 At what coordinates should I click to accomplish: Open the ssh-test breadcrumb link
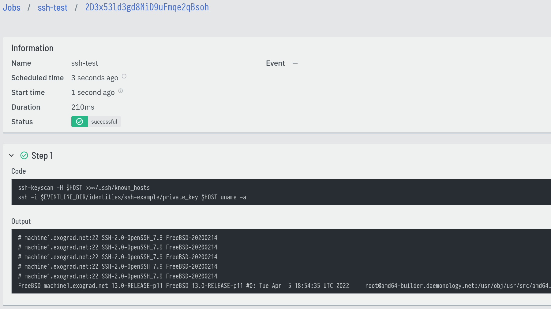[x=53, y=7]
